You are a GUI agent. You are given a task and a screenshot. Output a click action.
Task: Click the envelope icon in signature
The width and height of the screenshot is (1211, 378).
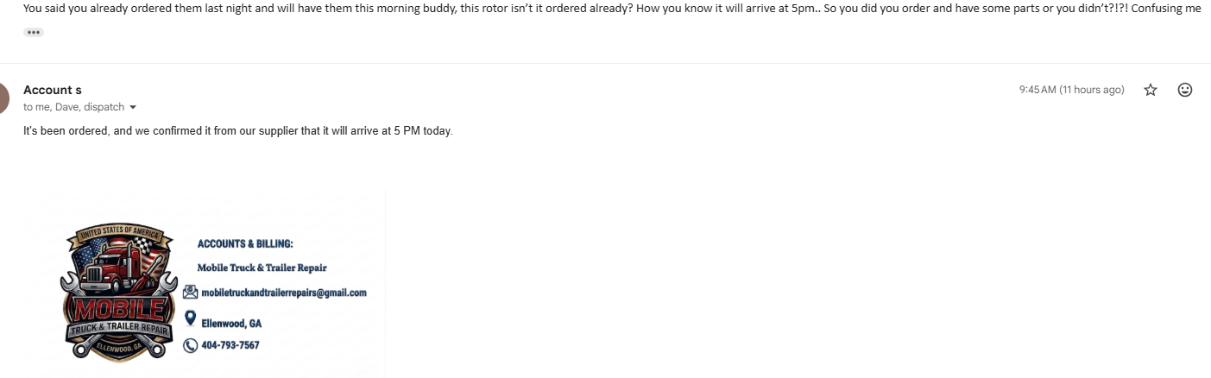191,292
